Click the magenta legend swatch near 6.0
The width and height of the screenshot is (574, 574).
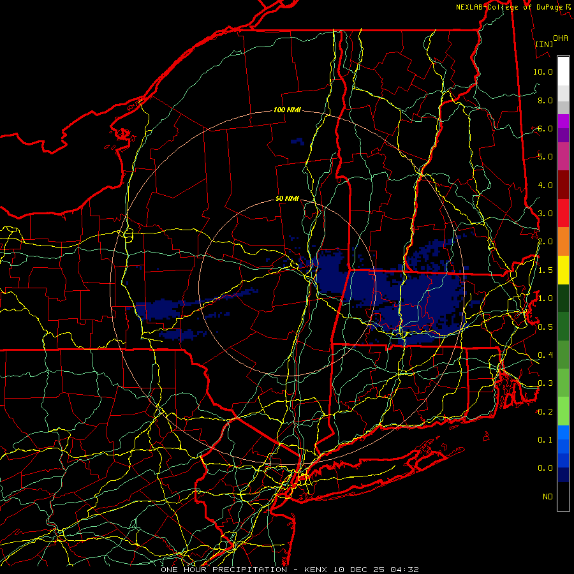(563, 121)
